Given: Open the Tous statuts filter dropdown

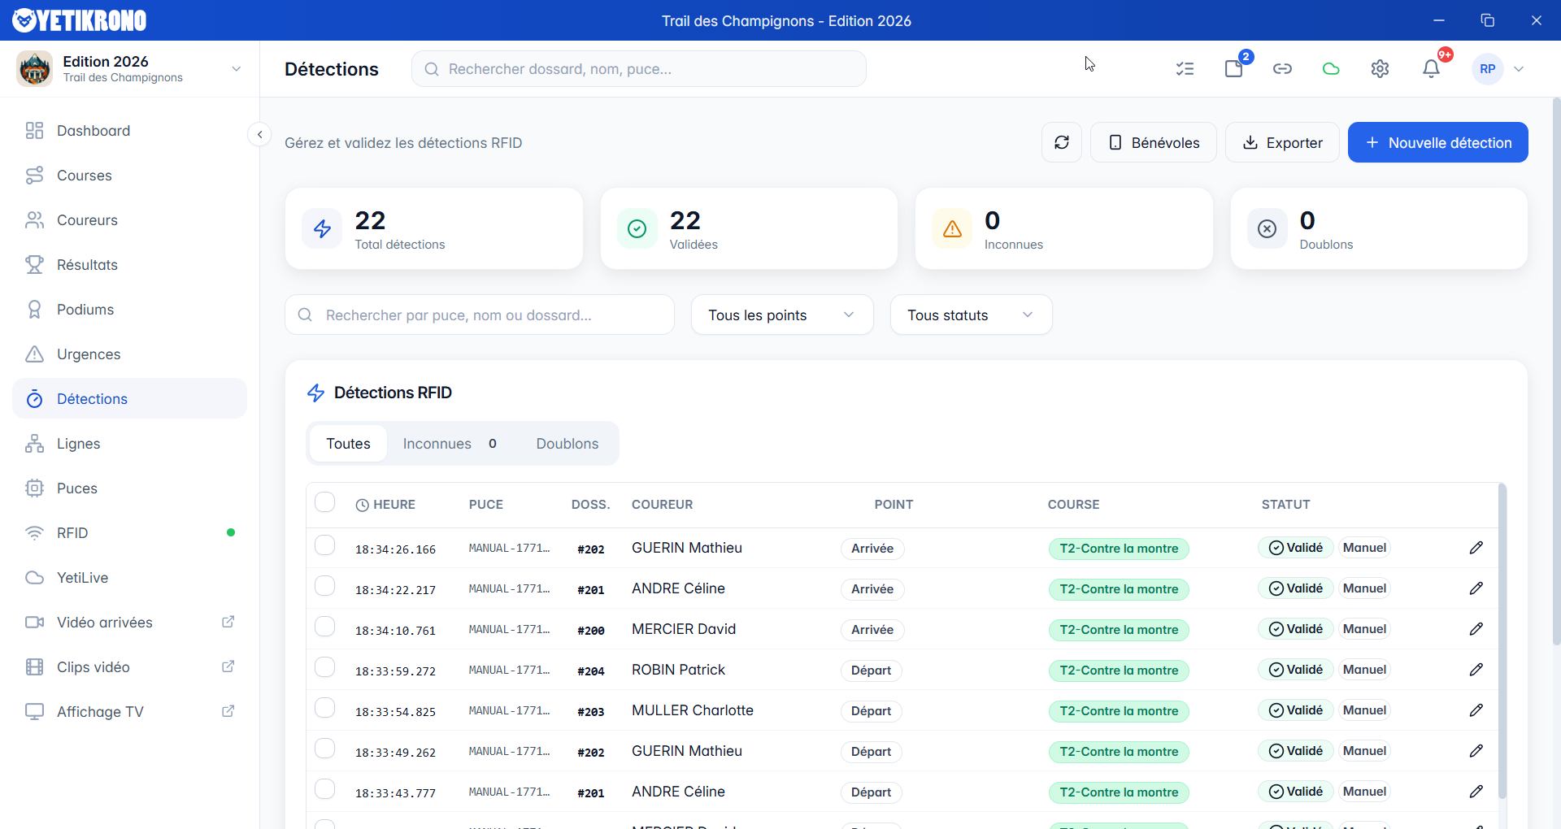Looking at the screenshot, I should 971,315.
